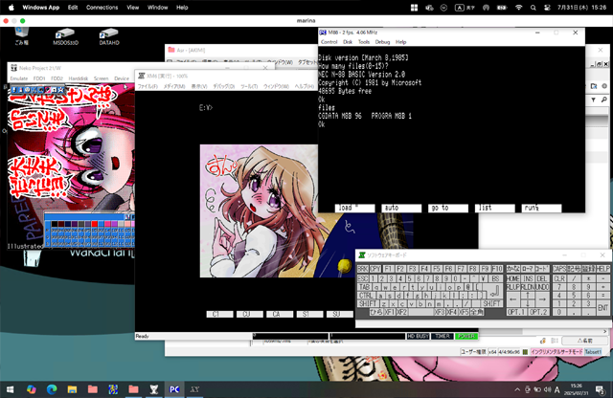The height and width of the screenshot is (398, 613).
Task: Click インクリメンタルサーチモード status label
Action: [x=556, y=352]
